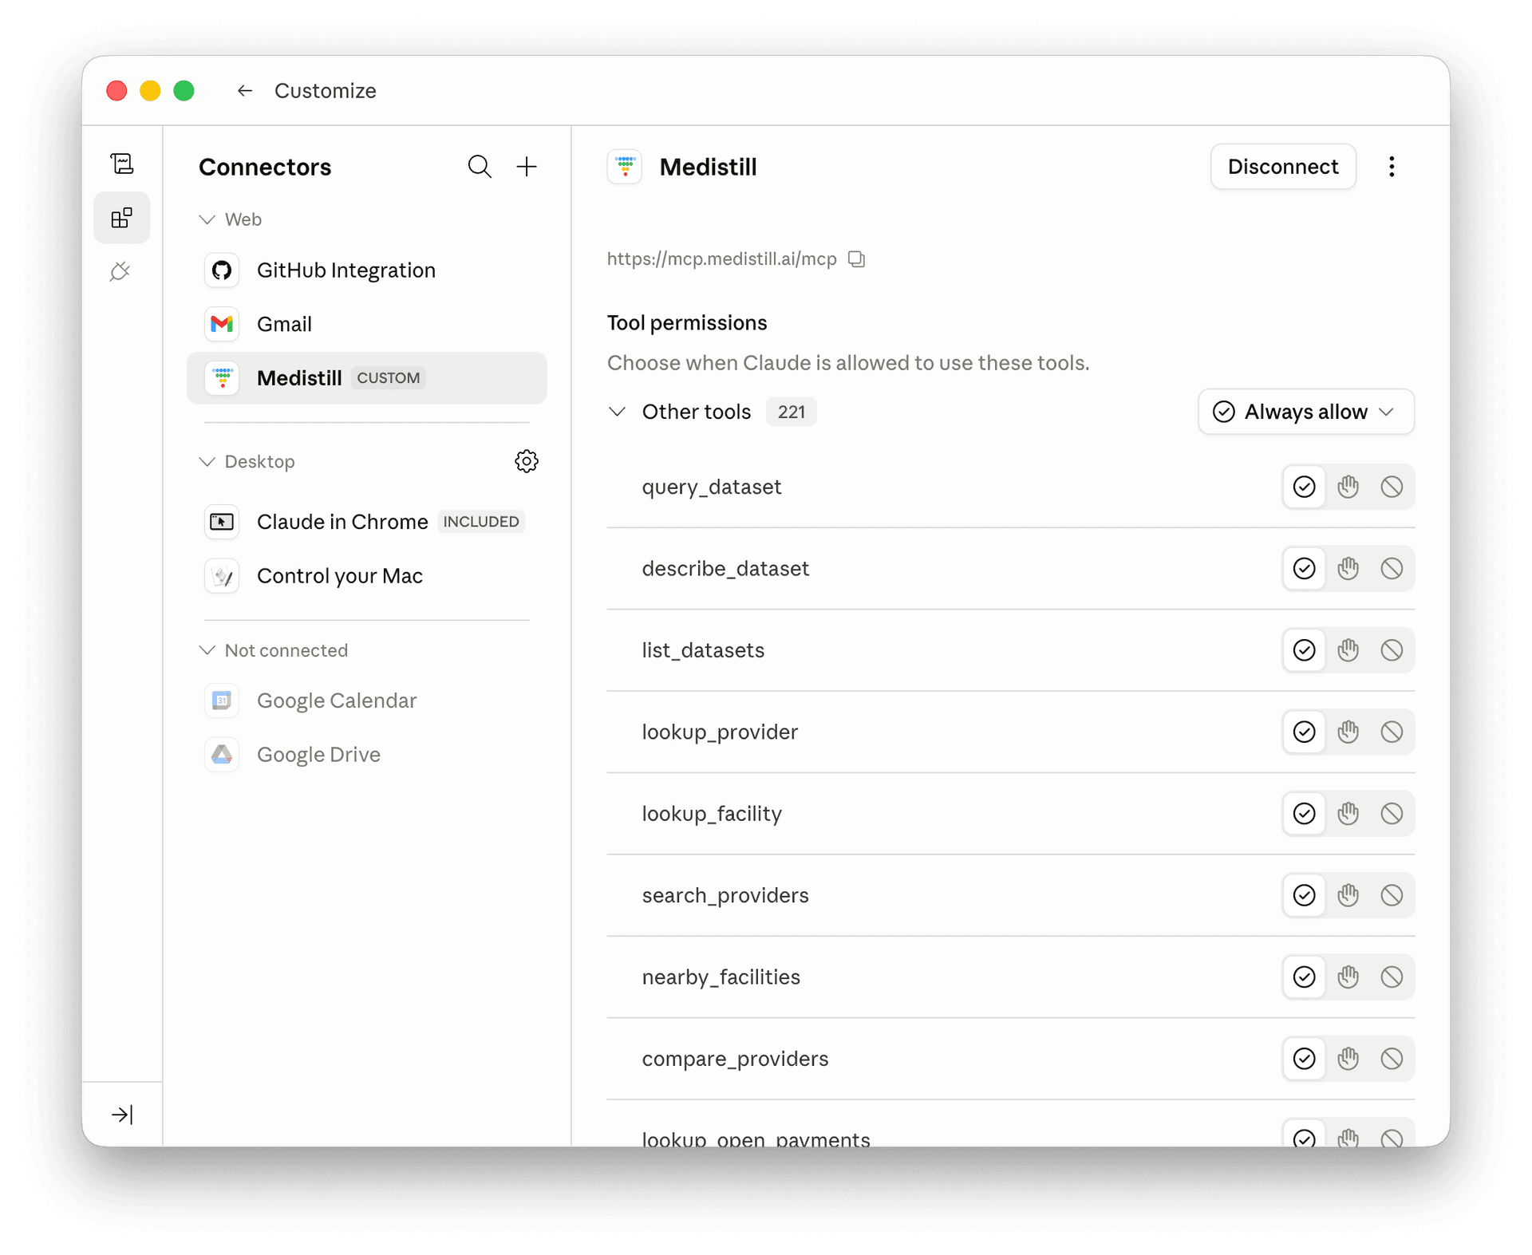Click the https://mcp.medistill.ai/mcp URL text
The height and width of the screenshot is (1255, 1532).
click(721, 259)
